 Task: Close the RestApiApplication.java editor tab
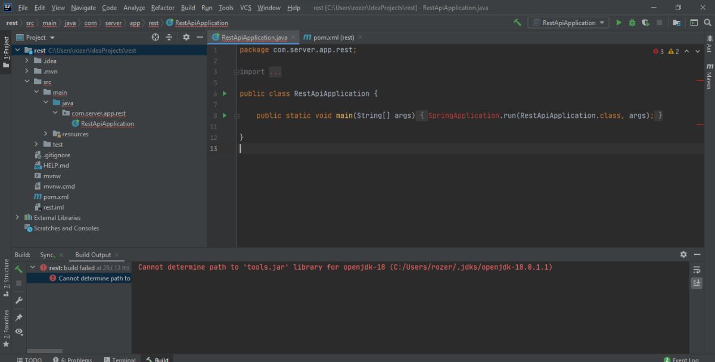293,38
